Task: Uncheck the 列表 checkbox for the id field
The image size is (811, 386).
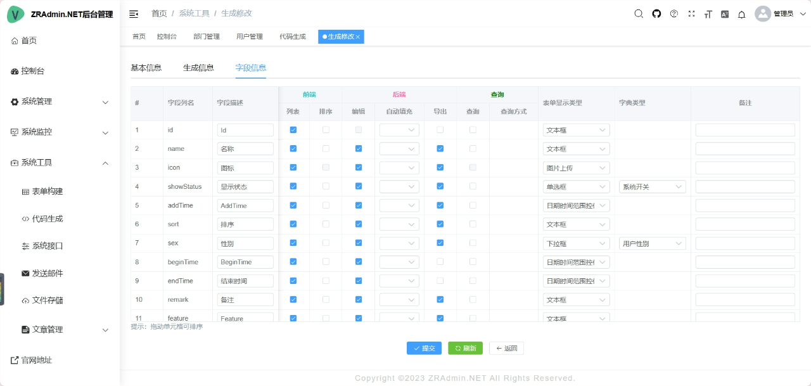Action: (293, 129)
